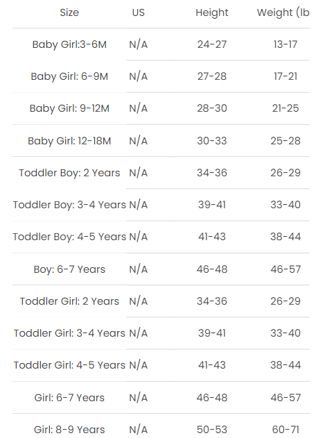Screen dimensions: 318x438
Task: Select the Baby Girl: 6-9M label
Action: (69, 76)
